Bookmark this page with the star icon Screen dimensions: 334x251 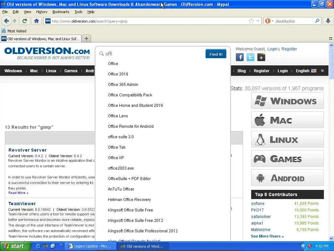251,21
